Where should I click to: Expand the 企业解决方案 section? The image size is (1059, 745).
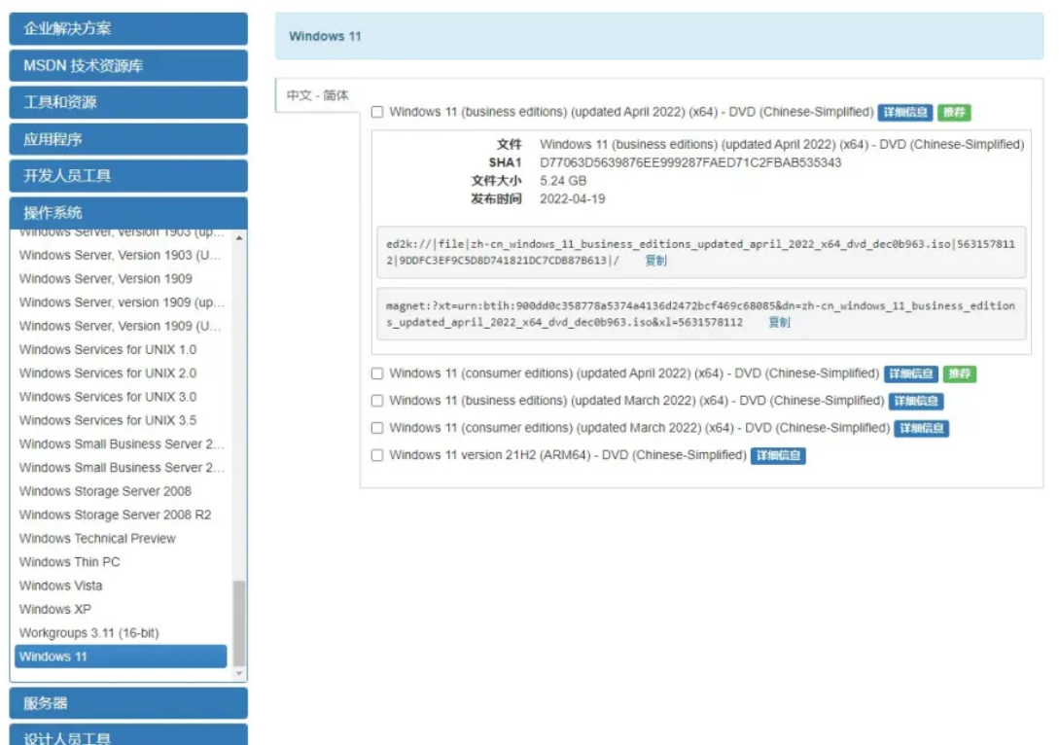pos(128,29)
